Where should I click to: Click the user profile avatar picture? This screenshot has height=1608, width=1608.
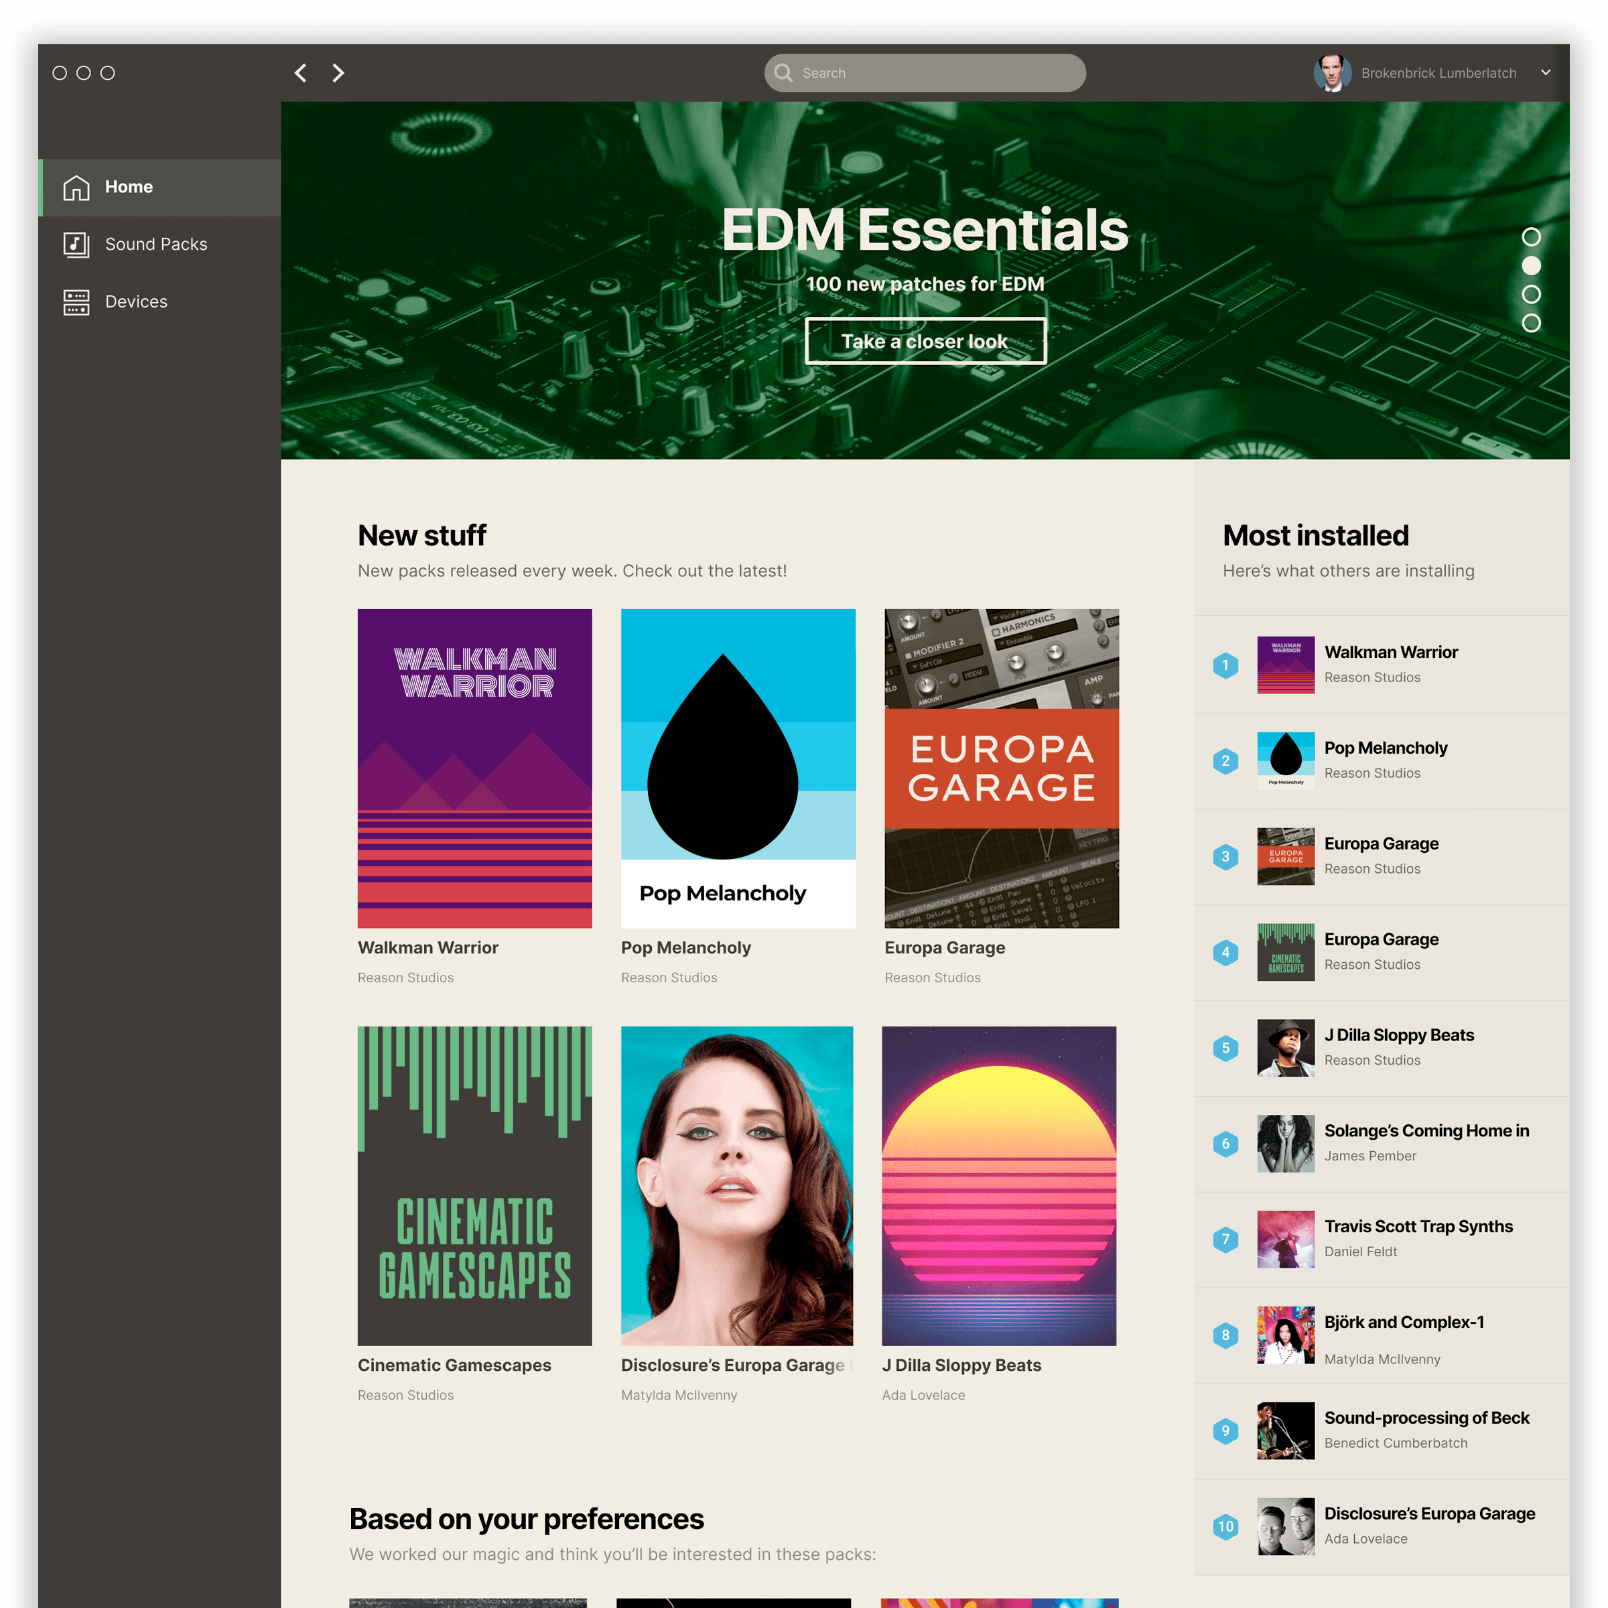coord(1332,73)
